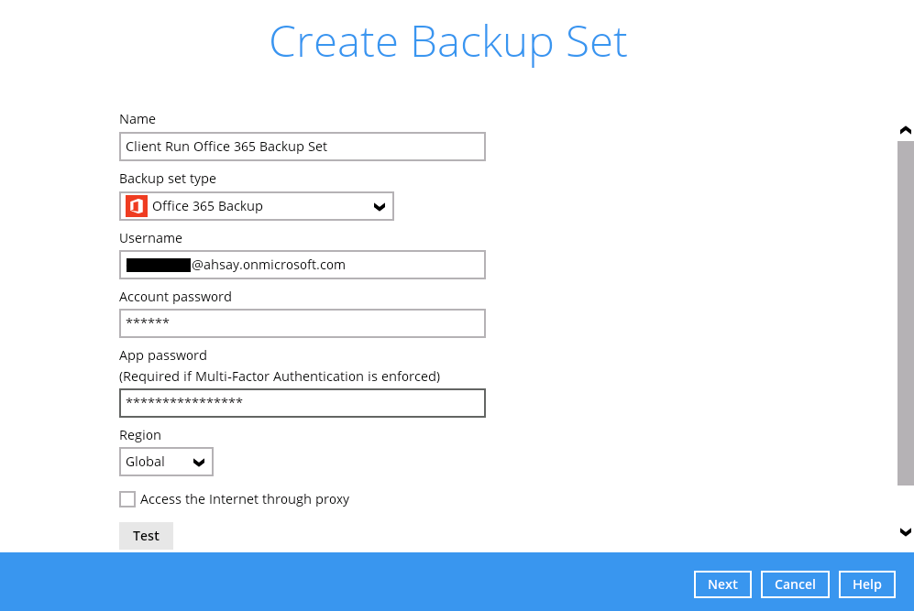Click the App password field

303,403
